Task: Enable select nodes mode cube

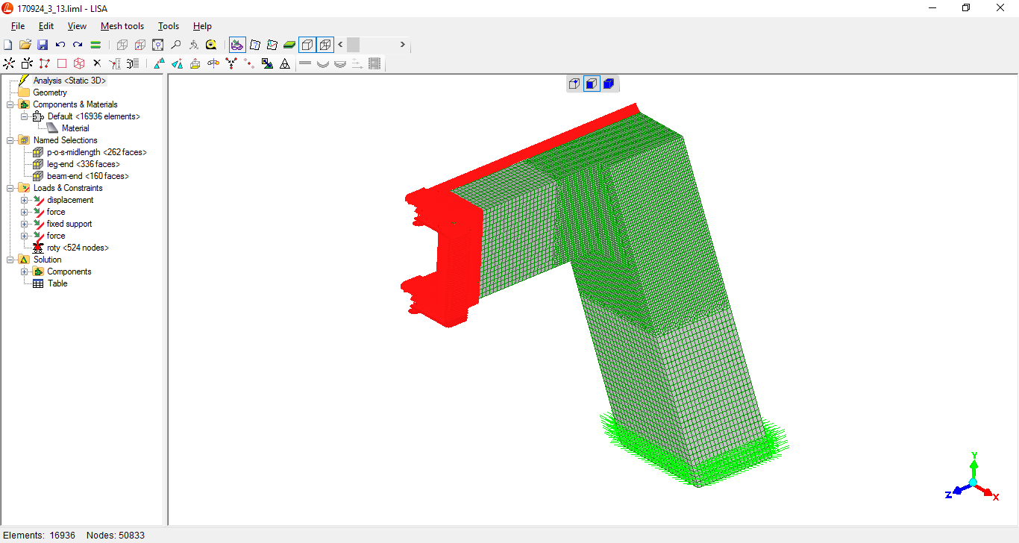Action: (574, 84)
